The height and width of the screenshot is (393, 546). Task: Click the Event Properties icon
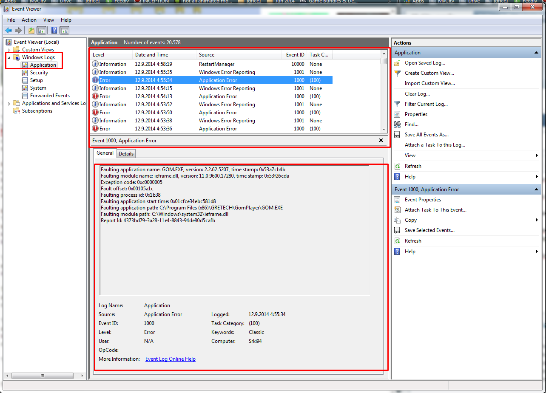[397, 200]
